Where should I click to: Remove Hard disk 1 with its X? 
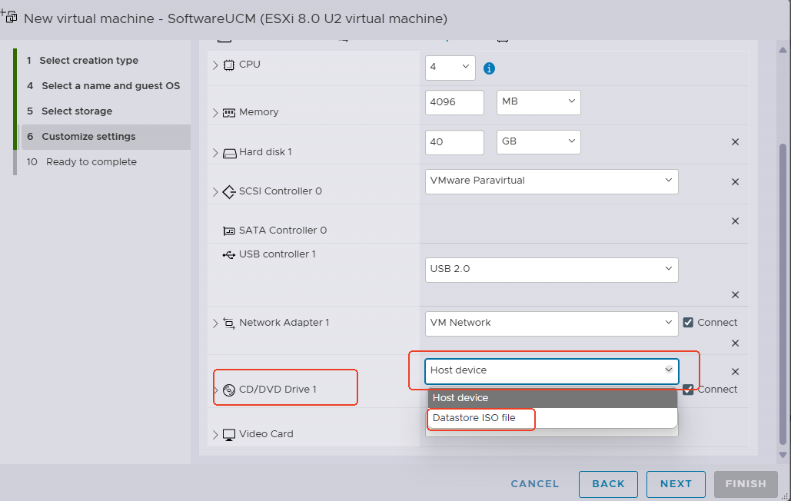tap(735, 142)
